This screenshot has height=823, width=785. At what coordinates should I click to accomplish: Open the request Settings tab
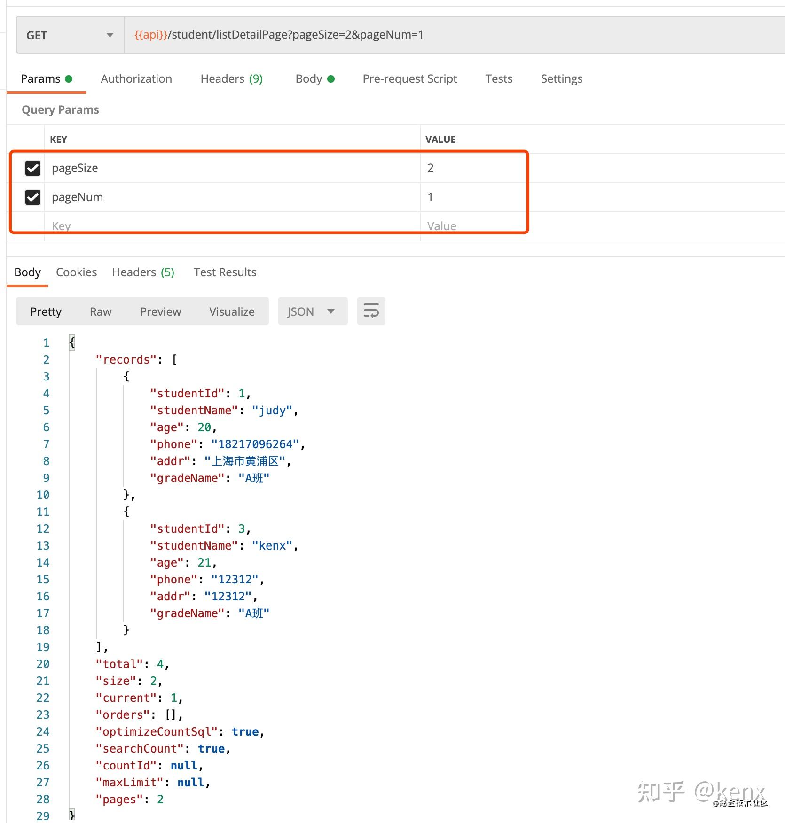coord(561,78)
